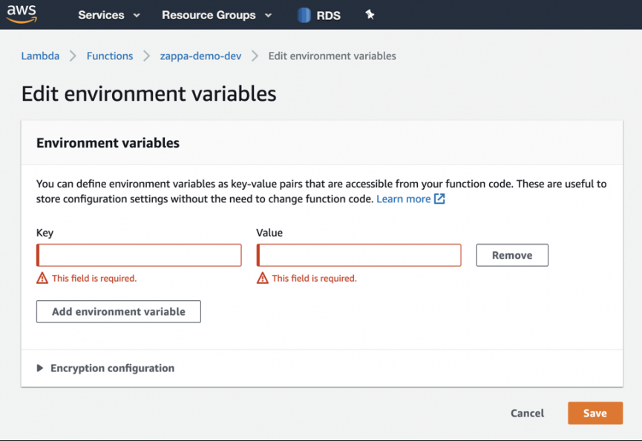The height and width of the screenshot is (441, 642).
Task: Open the Resource Groups dropdown
Action: coord(216,15)
